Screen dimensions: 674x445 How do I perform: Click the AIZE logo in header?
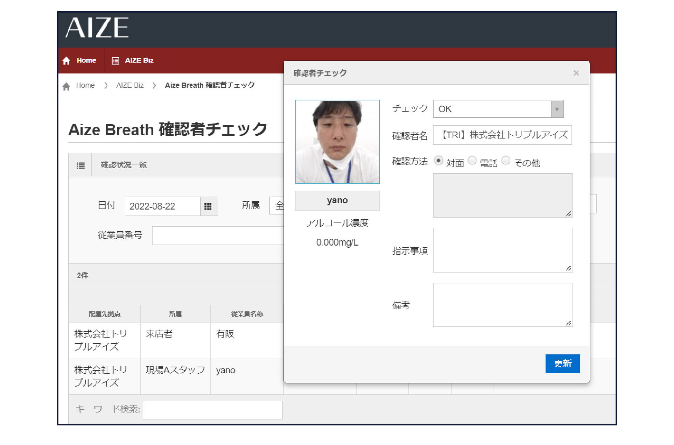97,28
